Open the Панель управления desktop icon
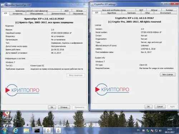 tap(6, 118)
